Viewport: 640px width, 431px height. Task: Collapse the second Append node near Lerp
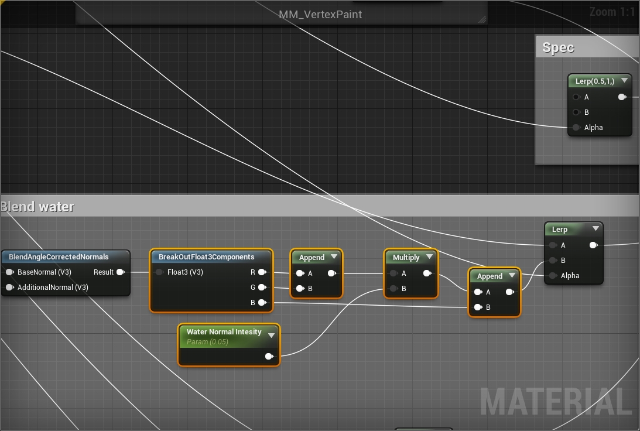pyautogui.click(x=512, y=275)
